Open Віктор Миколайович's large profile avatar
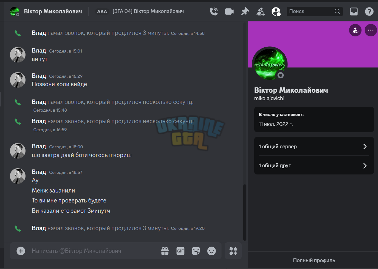This screenshot has height=269, width=378. tap(269, 64)
